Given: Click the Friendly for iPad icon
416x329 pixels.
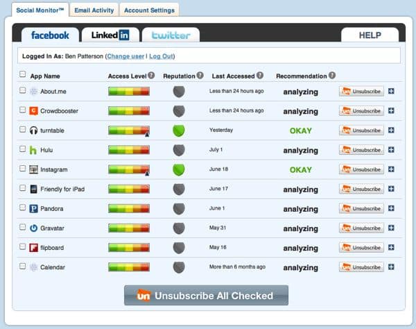Looking at the screenshot, I should pyautogui.click(x=33, y=189).
